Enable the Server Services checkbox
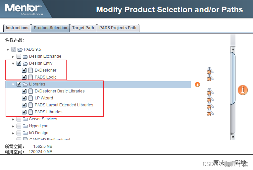 [19, 119]
